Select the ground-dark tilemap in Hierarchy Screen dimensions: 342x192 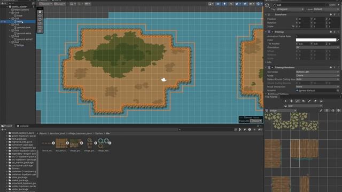pyautogui.click(x=24, y=27)
